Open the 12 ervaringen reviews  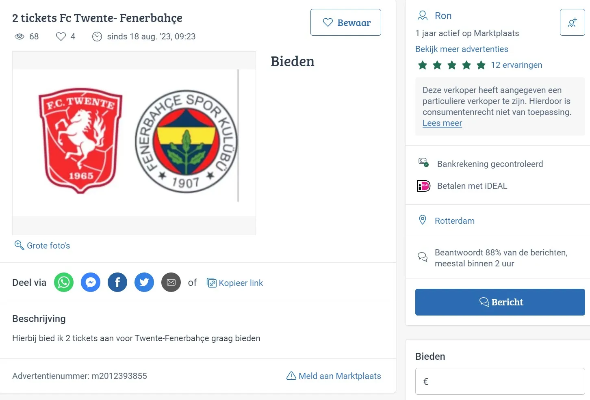tap(516, 65)
